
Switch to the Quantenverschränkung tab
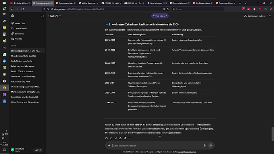(x=66, y=3)
